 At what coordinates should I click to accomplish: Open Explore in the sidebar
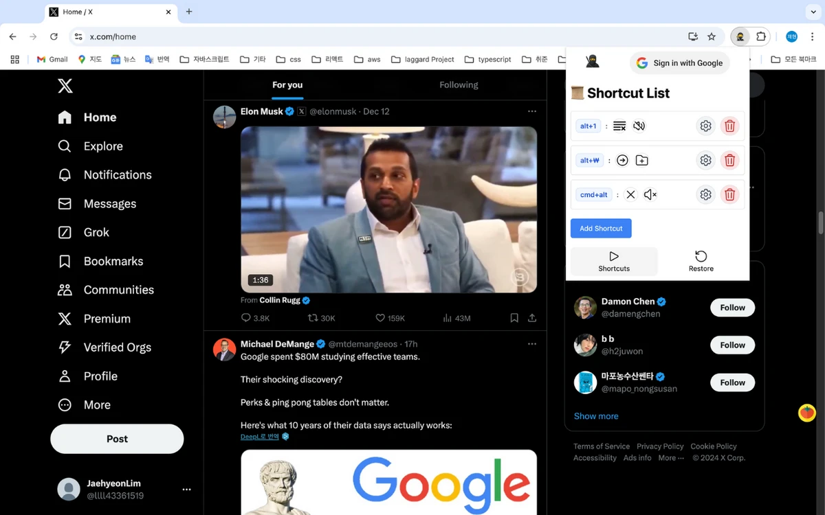(x=90, y=146)
